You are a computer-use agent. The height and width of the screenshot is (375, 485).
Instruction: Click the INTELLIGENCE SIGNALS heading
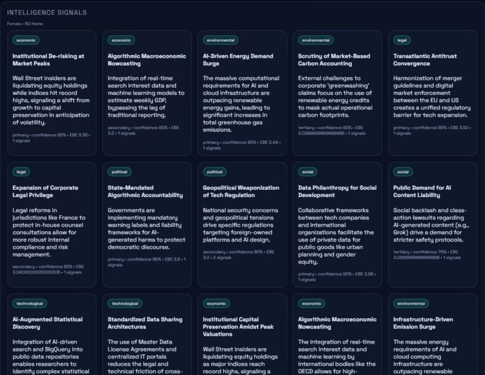click(x=46, y=12)
